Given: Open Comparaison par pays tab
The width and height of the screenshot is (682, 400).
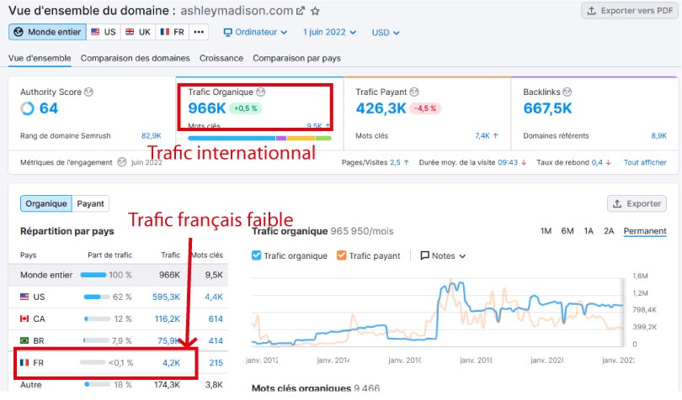Looking at the screenshot, I should click(296, 58).
